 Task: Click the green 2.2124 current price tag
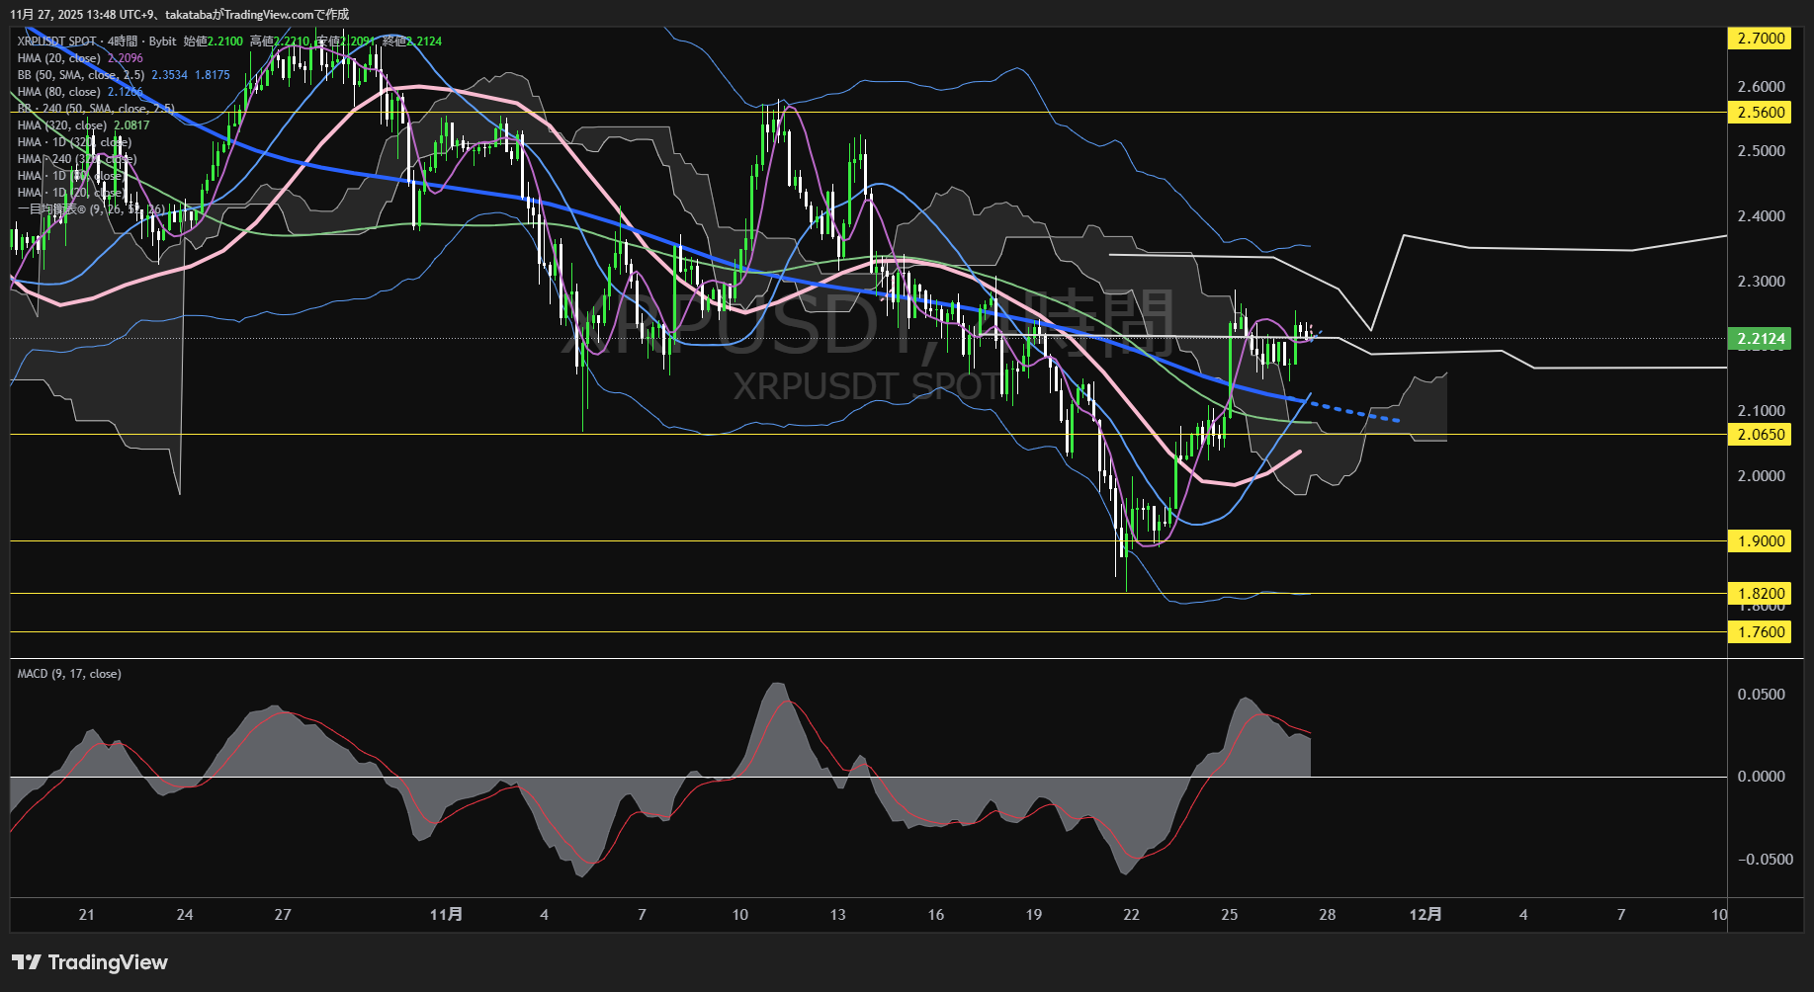pyautogui.click(x=1761, y=339)
